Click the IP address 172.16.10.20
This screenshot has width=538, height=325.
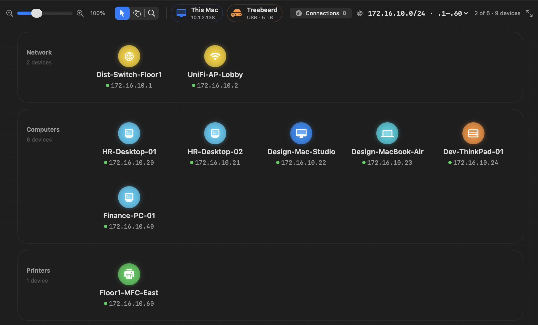(x=131, y=163)
